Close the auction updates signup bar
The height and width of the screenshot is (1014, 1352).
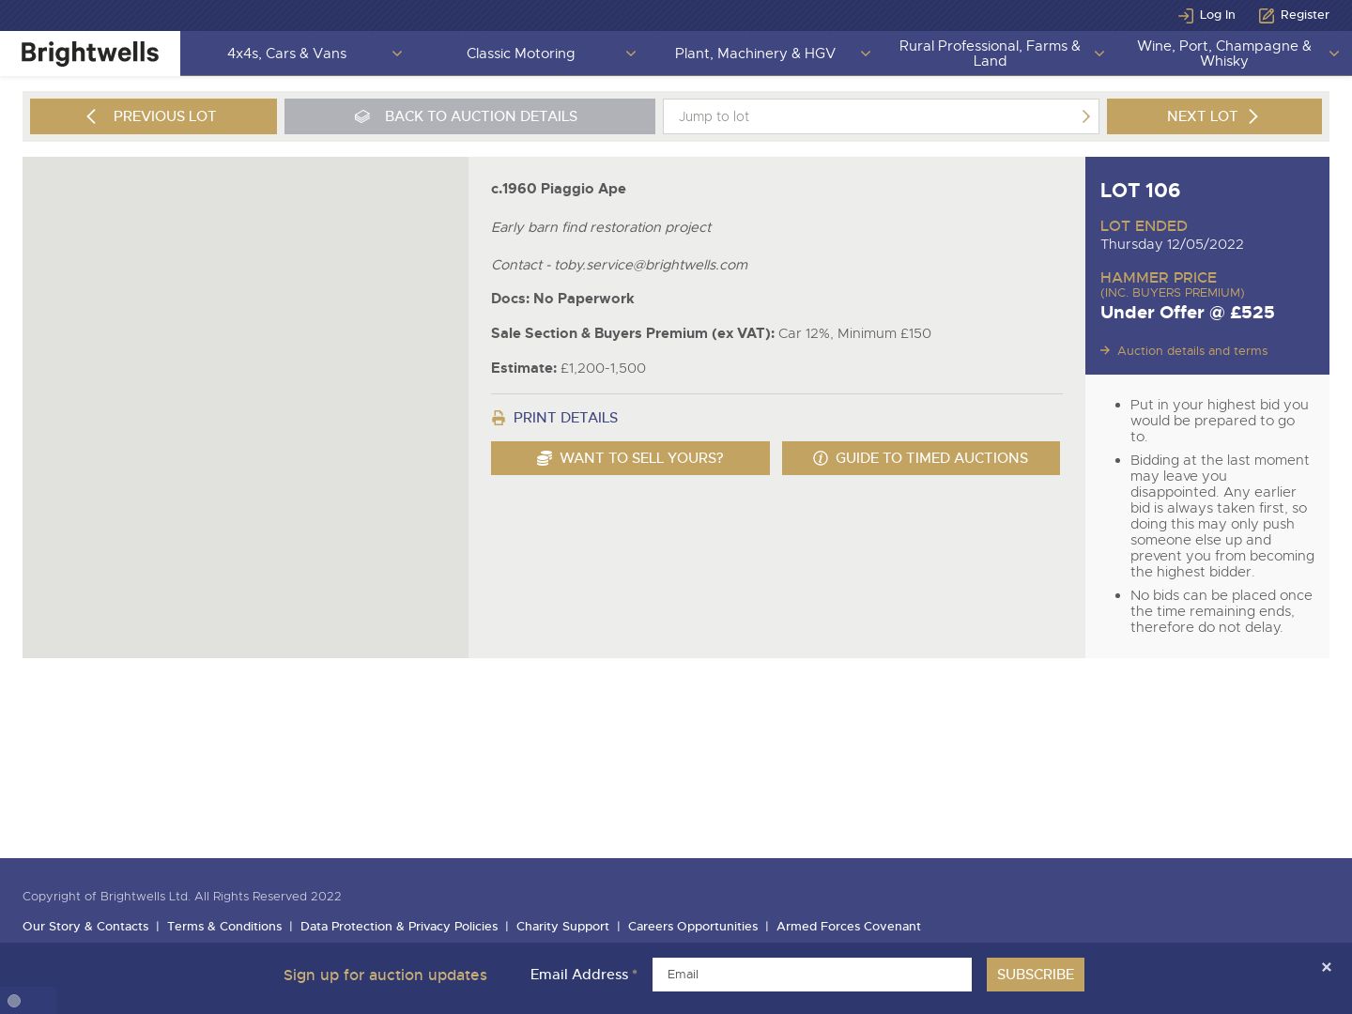coord(1326,967)
